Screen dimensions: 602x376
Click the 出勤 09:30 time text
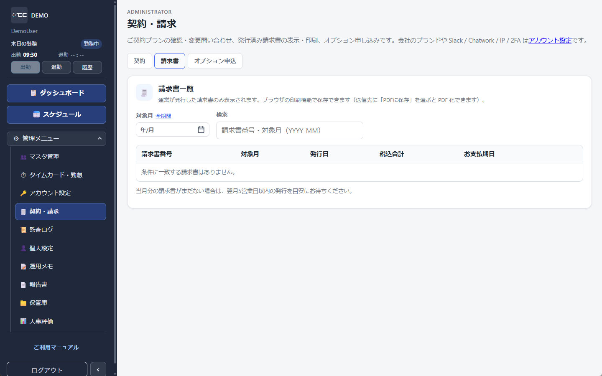(24, 55)
